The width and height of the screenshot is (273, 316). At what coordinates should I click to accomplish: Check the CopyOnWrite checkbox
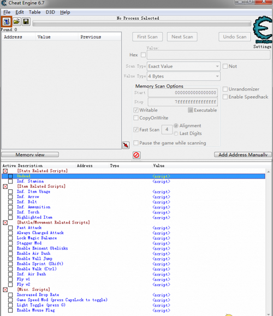136,118
